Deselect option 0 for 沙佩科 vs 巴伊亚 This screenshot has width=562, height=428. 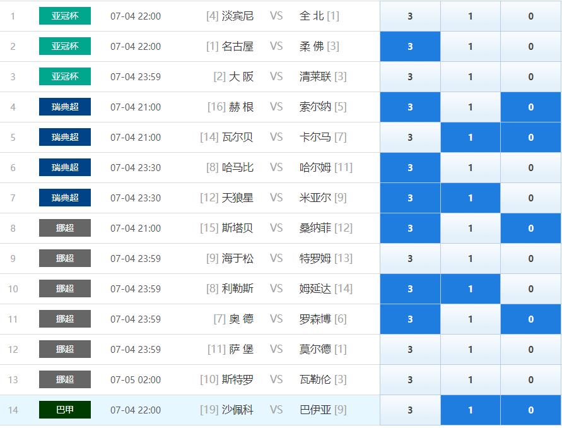click(x=530, y=410)
